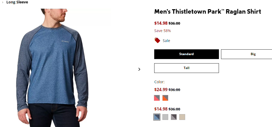Click the Save 58% discount text
Screen dimensions: 272x127
pyautogui.click(x=163, y=31)
